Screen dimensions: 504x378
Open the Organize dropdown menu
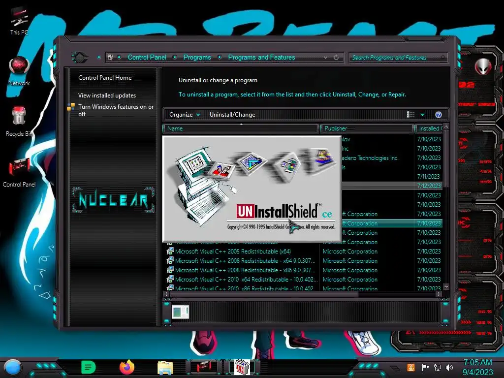pos(185,115)
